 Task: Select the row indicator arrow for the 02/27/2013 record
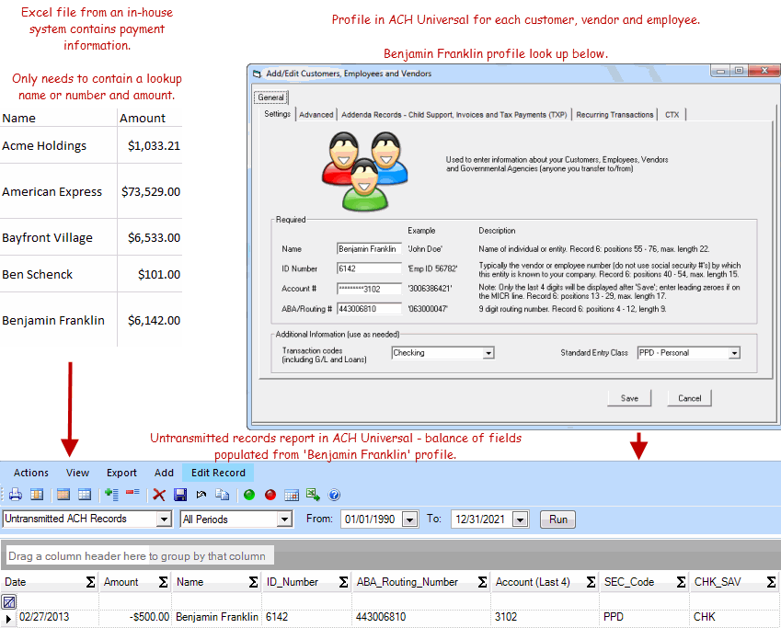point(8,619)
